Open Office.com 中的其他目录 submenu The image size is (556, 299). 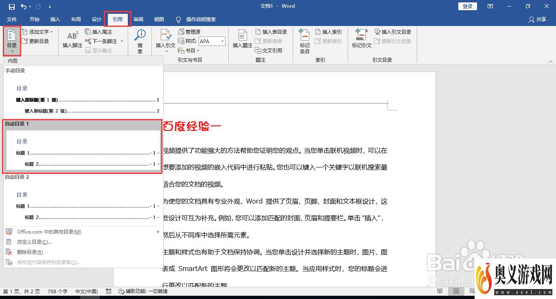click(83, 232)
